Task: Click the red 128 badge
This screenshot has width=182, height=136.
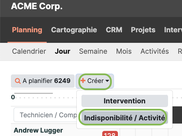Action: click(110, 134)
